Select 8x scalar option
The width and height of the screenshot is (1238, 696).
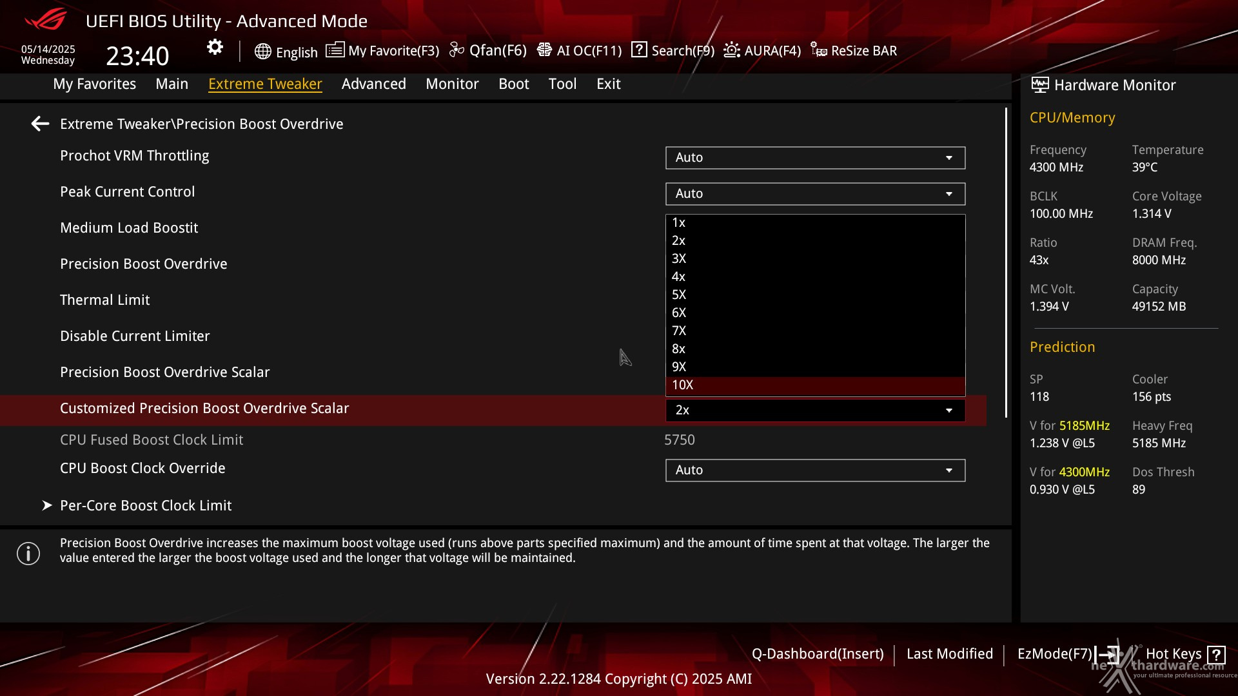pyautogui.click(x=815, y=349)
